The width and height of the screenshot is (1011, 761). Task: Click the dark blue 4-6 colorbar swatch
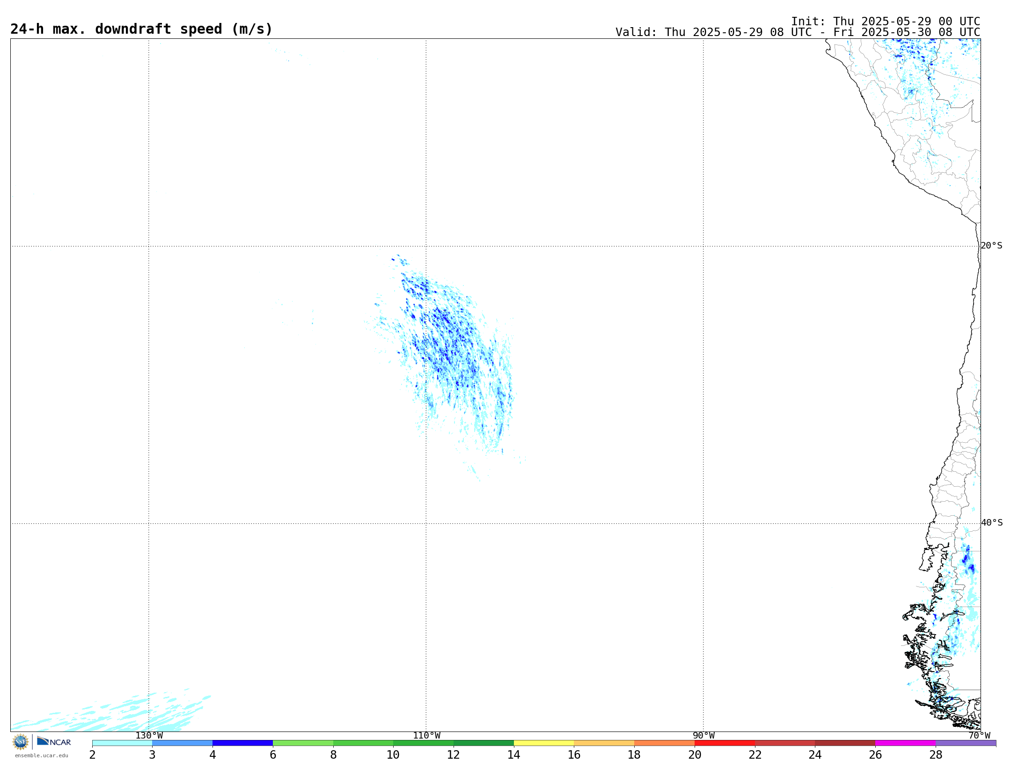point(243,743)
